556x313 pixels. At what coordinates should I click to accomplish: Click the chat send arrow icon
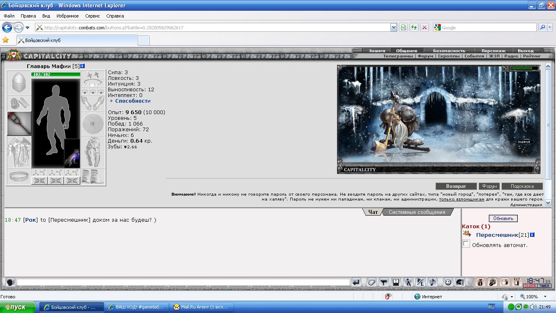356,282
